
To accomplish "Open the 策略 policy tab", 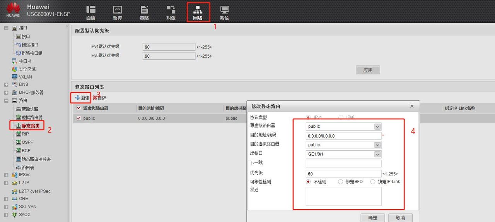I will tap(144, 13).
